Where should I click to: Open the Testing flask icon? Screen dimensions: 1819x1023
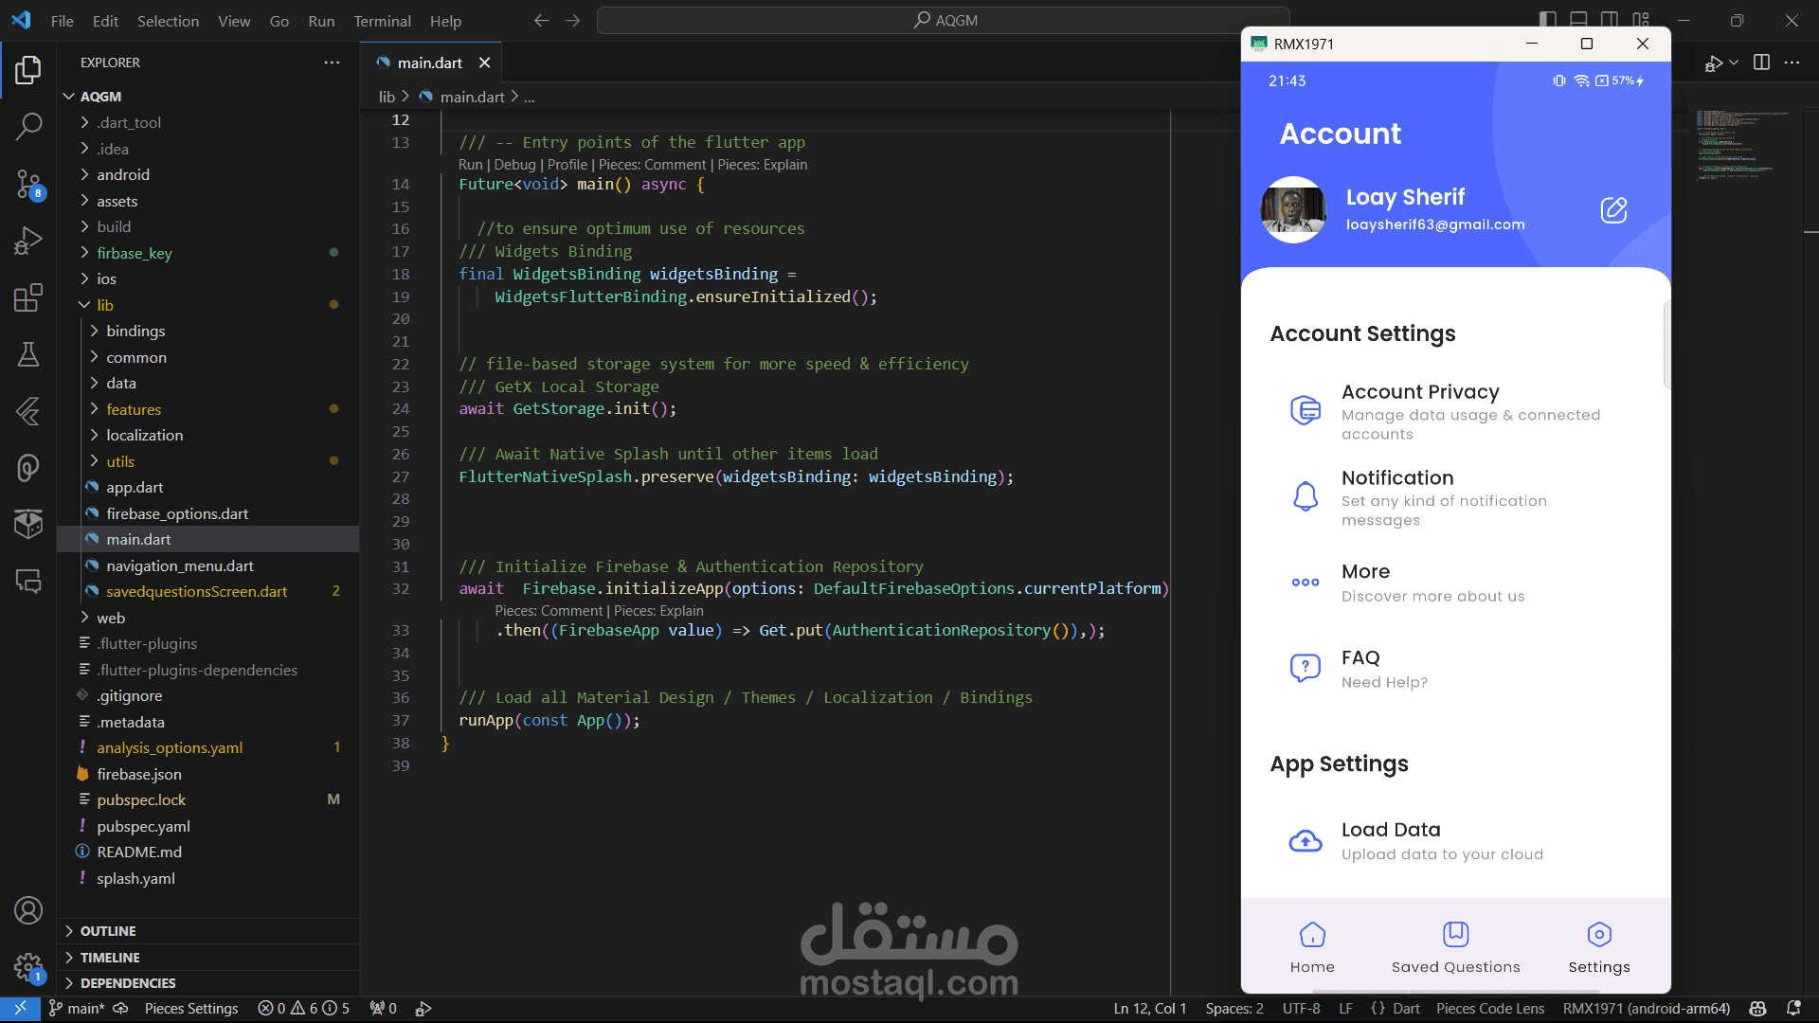28,354
